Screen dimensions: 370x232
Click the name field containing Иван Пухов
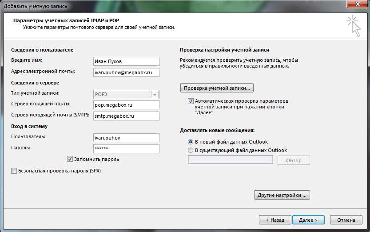[126, 61]
